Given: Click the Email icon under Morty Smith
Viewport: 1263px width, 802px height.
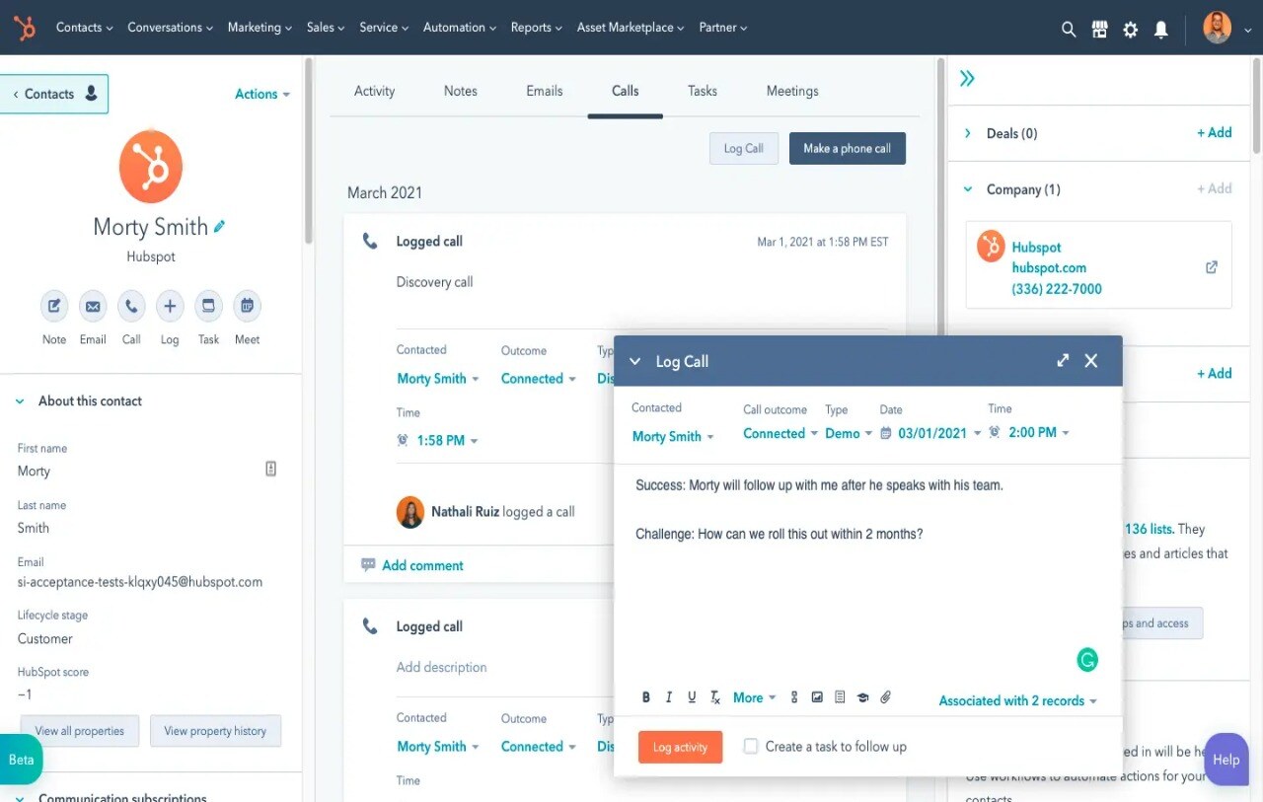Looking at the screenshot, I should click(x=93, y=306).
